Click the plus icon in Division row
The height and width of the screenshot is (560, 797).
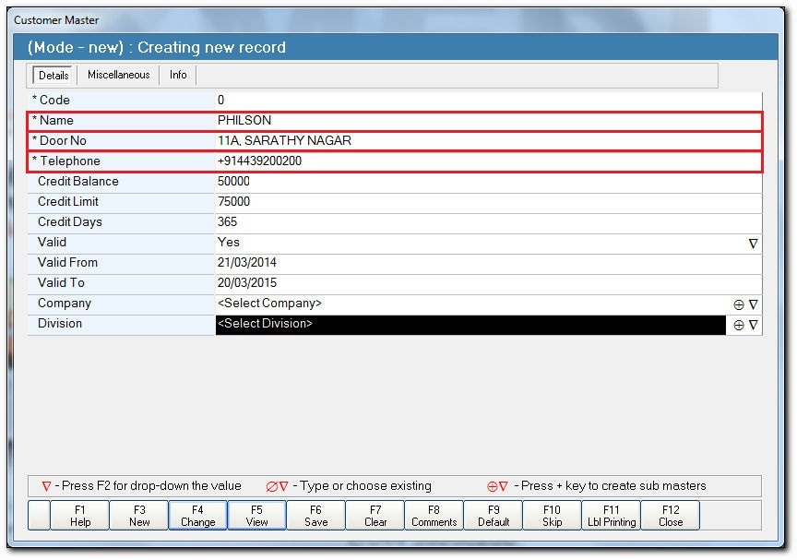click(739, 325)
